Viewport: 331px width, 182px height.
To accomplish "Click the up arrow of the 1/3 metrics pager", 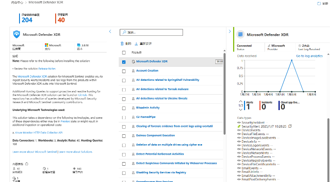I will click(240, 102).
